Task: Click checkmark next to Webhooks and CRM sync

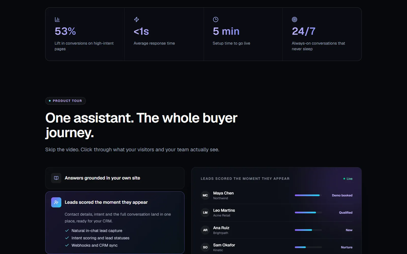Action: coord(67,245)
